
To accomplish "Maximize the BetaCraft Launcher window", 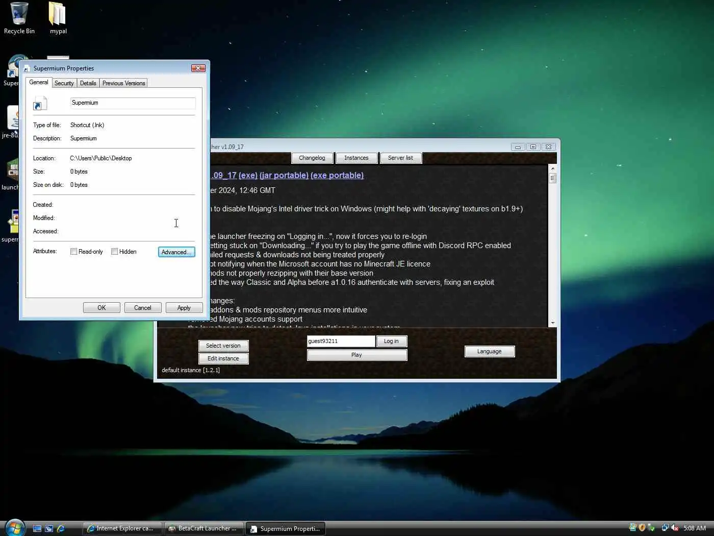I will [533, 147].
